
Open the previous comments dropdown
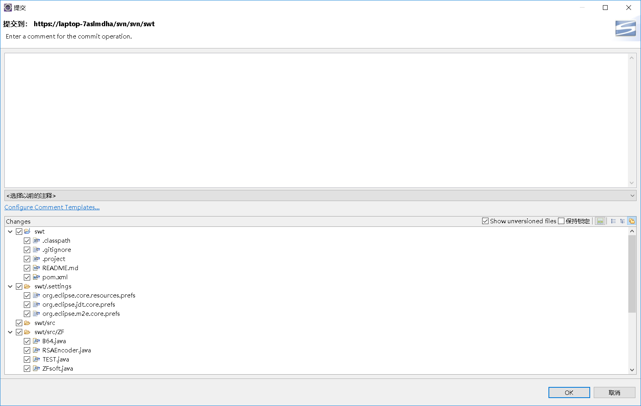(631, 195)
